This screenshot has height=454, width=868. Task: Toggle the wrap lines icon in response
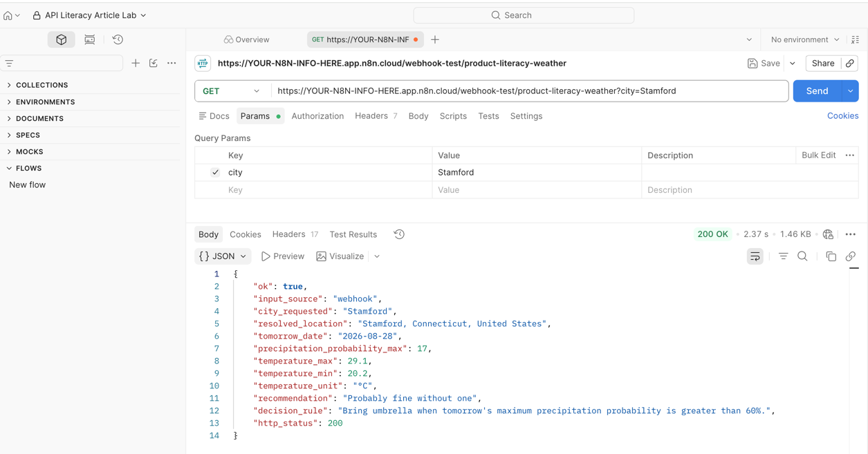[x=755, y=257]
